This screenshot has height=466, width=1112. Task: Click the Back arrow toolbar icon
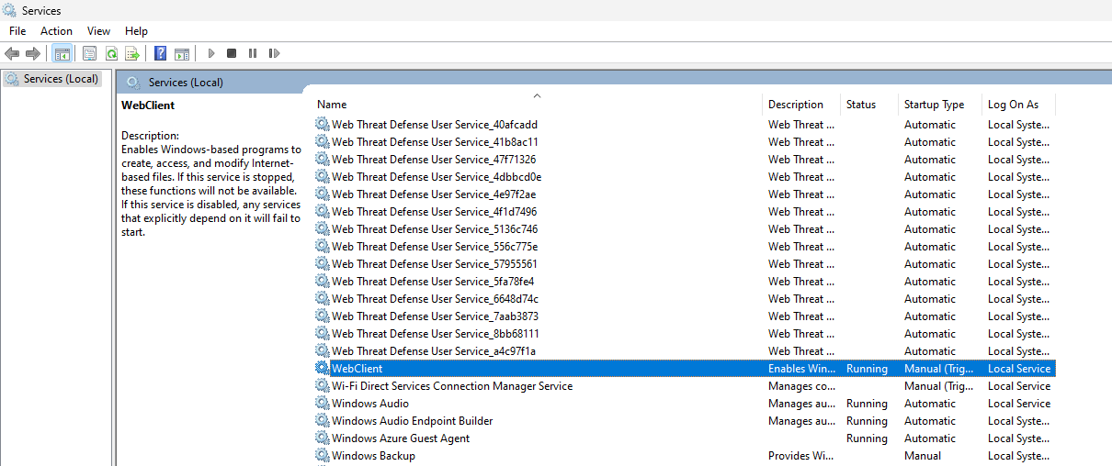(12, 54)
